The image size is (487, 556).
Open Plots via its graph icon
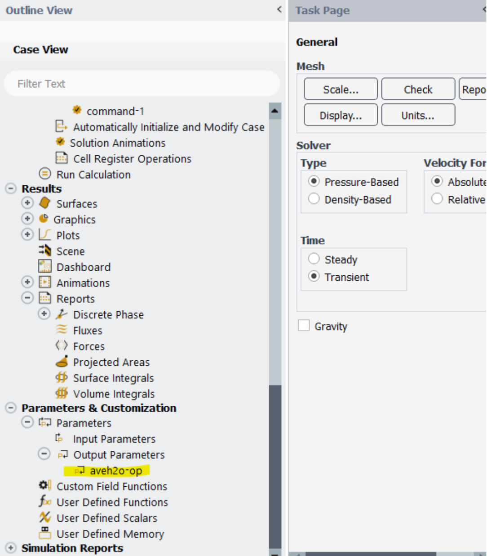coord(45,235)
